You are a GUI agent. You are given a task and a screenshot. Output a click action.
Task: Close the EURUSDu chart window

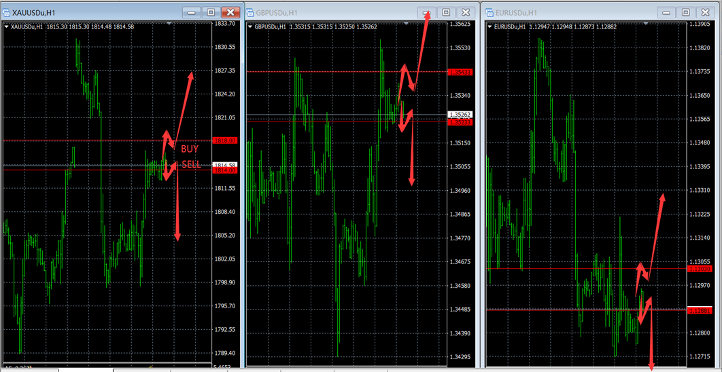(x=706, y=12)
